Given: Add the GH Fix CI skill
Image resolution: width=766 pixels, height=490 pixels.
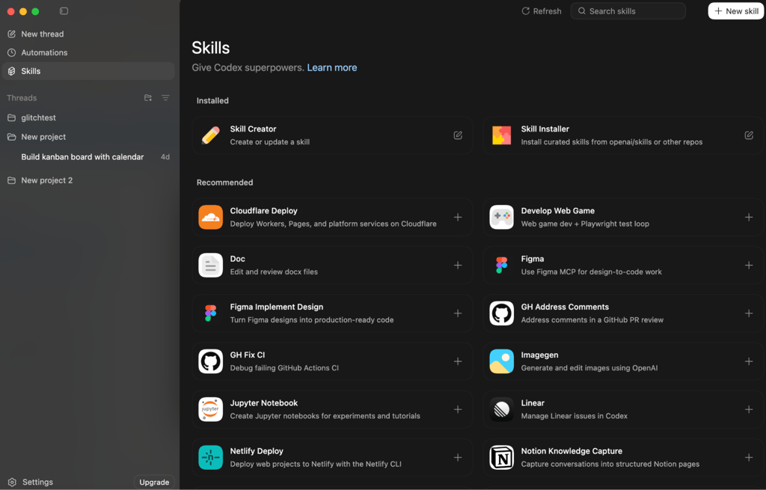Looking at the screenshot, I should [x=458, y=361].
